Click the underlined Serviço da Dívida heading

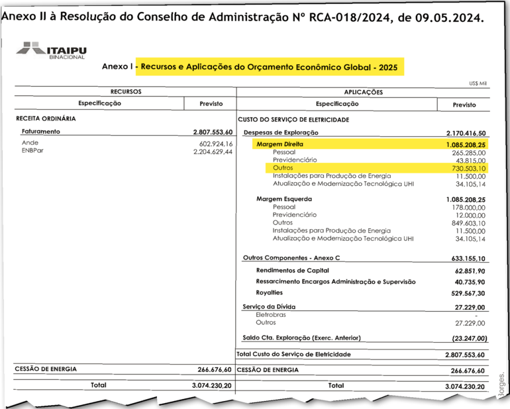point(269,307)
